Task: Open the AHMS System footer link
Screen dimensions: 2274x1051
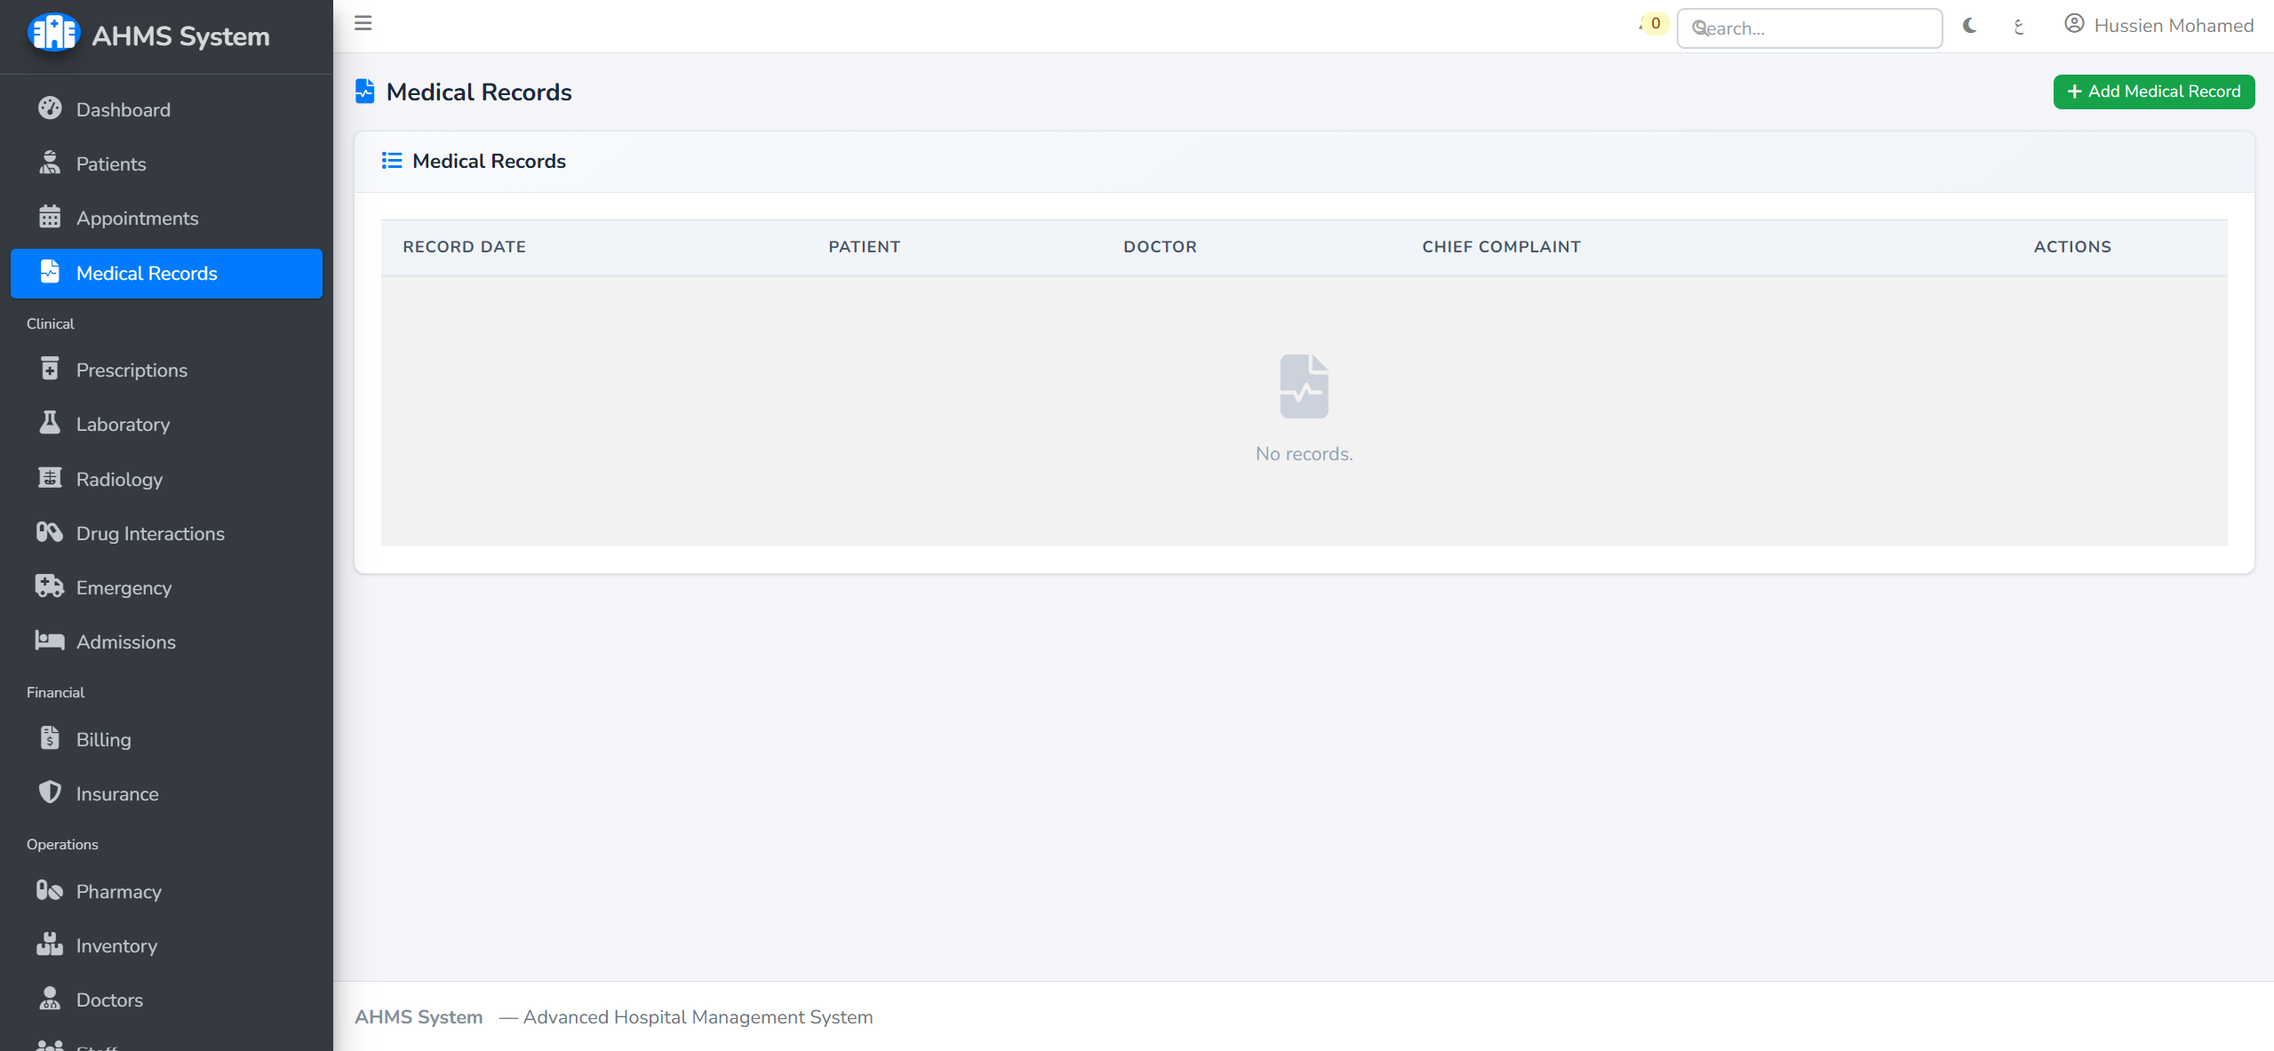Action: [x=418, y=1016]
